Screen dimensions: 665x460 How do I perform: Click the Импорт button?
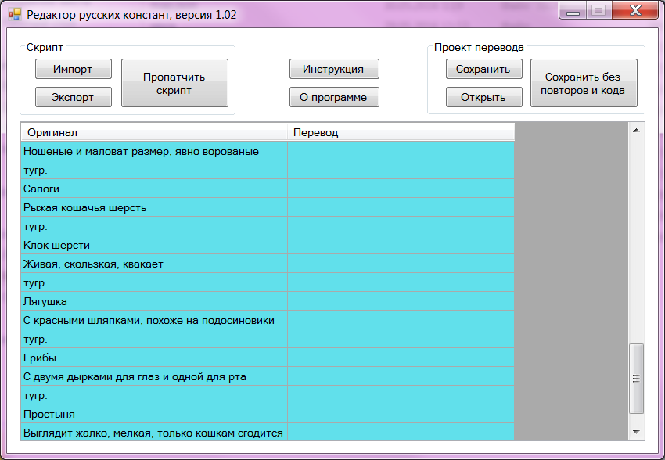coord(73,69)
